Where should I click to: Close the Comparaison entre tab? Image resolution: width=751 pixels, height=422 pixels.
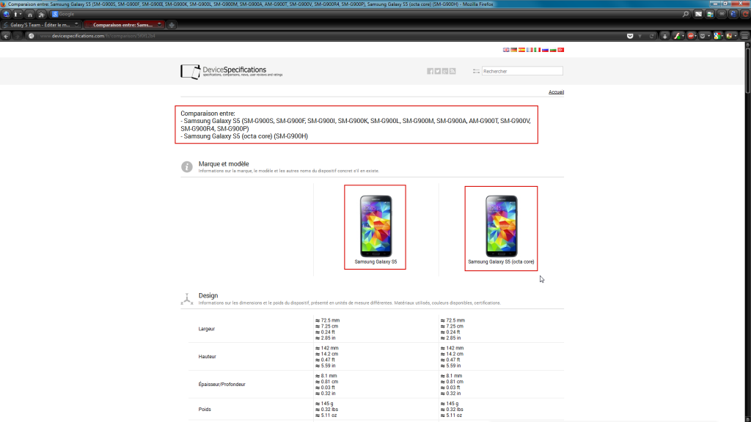159,24
